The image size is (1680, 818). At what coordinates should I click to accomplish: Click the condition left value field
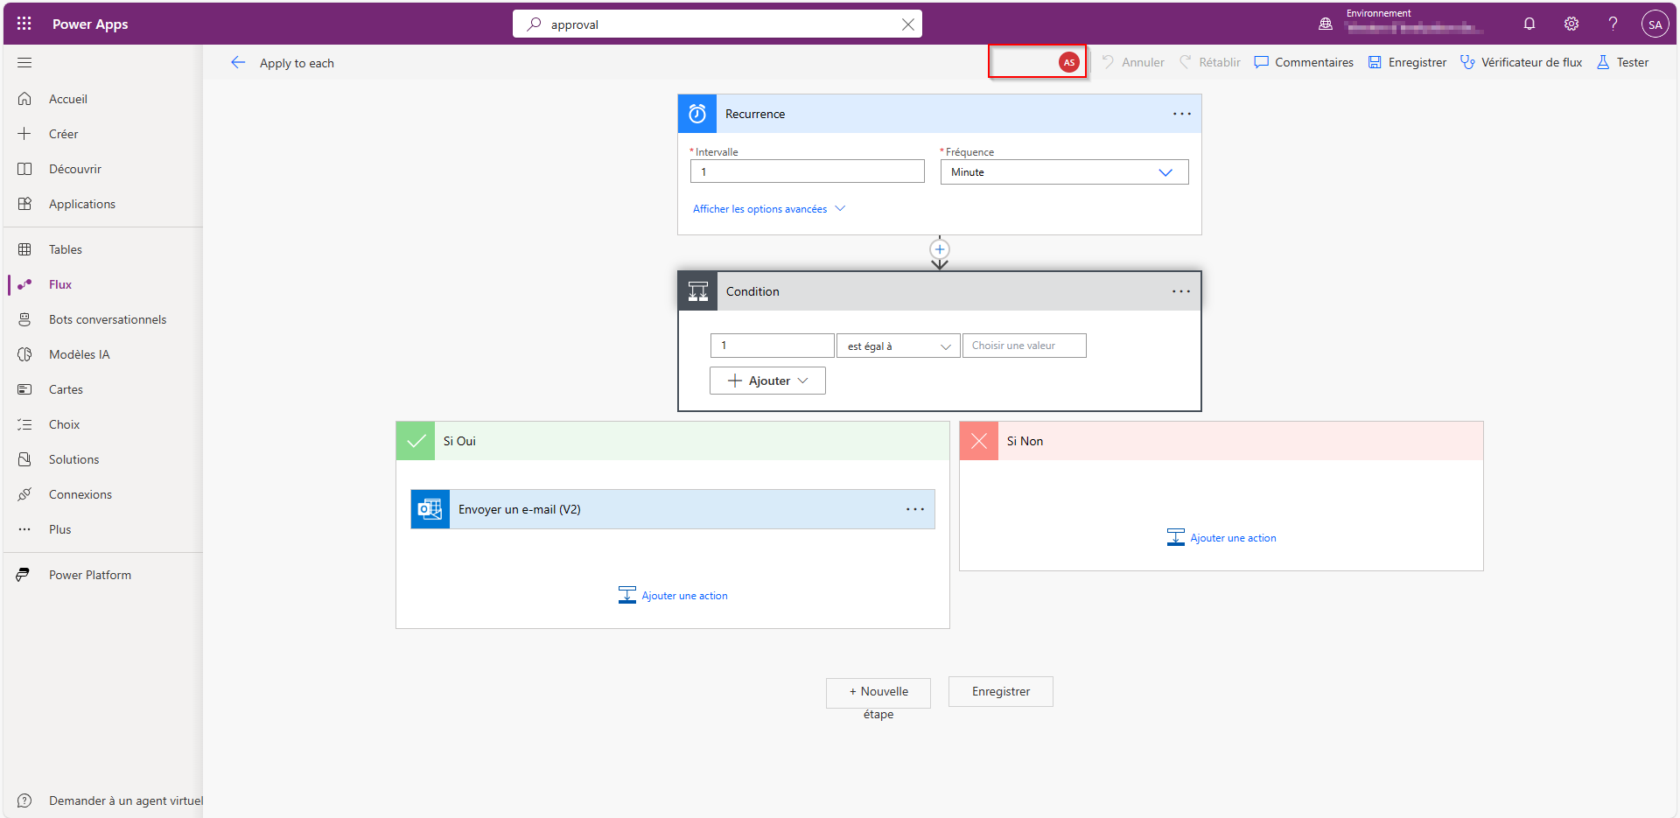pos(773,346)
